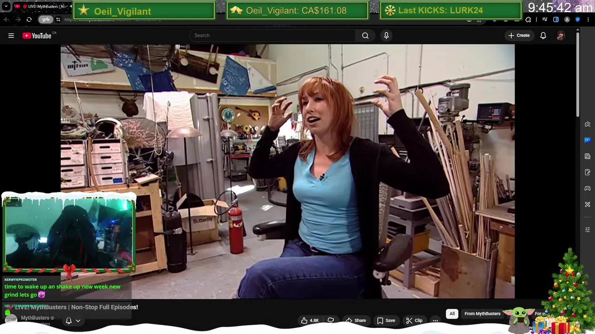
Task: Run search with the magnifier button
Action: click(x=365, y=35)
